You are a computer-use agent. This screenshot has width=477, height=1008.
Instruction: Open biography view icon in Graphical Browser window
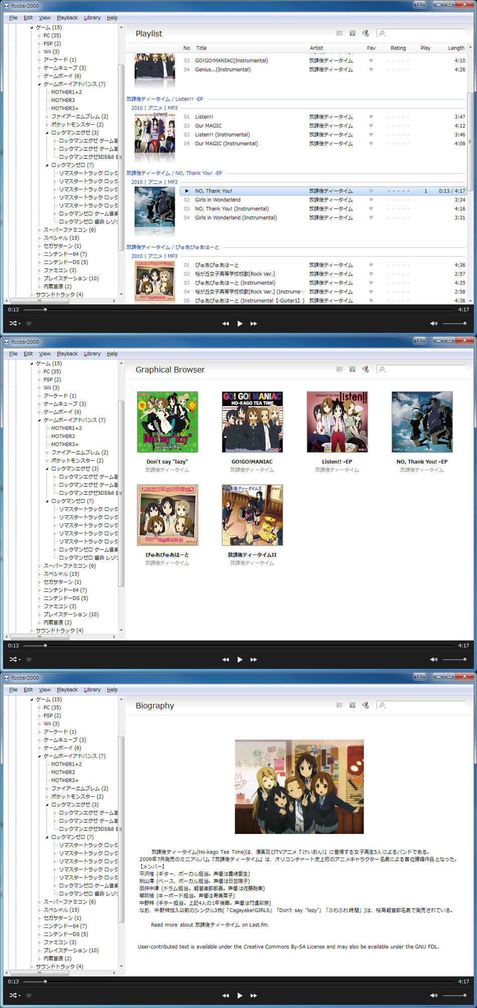pos(366,369)
